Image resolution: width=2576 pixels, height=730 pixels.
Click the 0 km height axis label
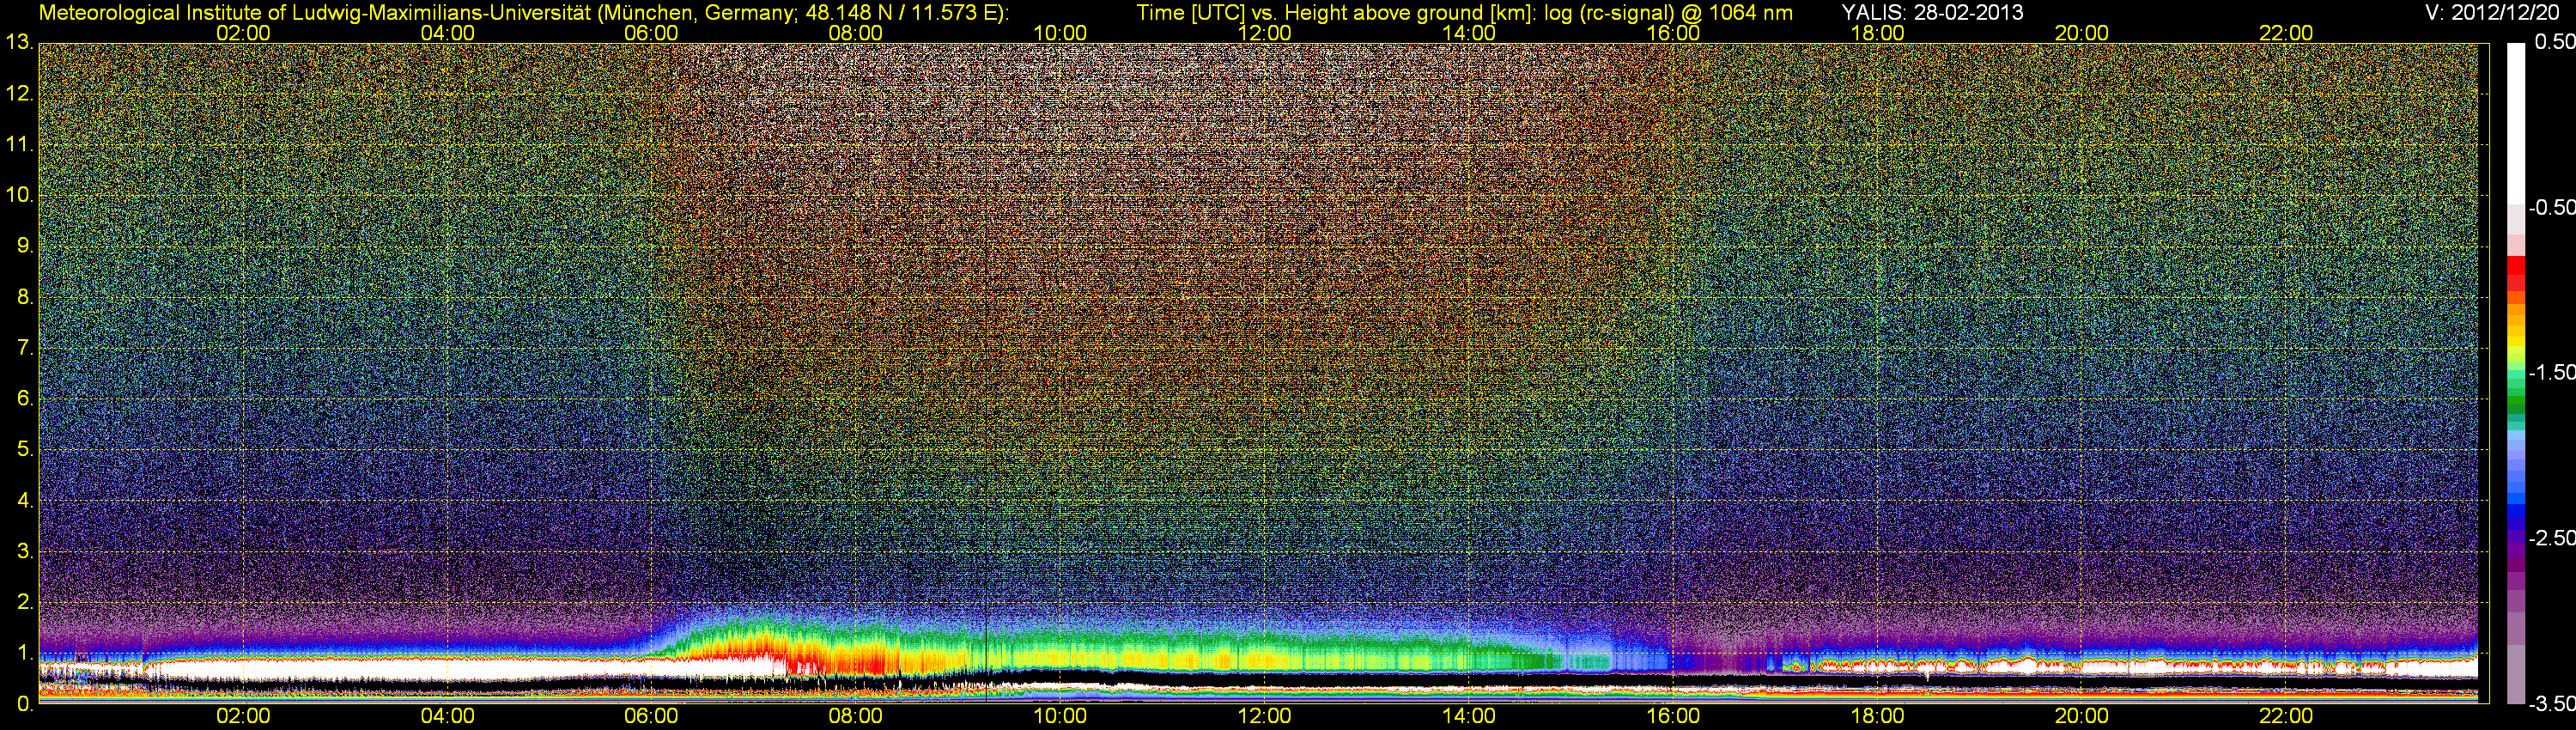point(25,704)
